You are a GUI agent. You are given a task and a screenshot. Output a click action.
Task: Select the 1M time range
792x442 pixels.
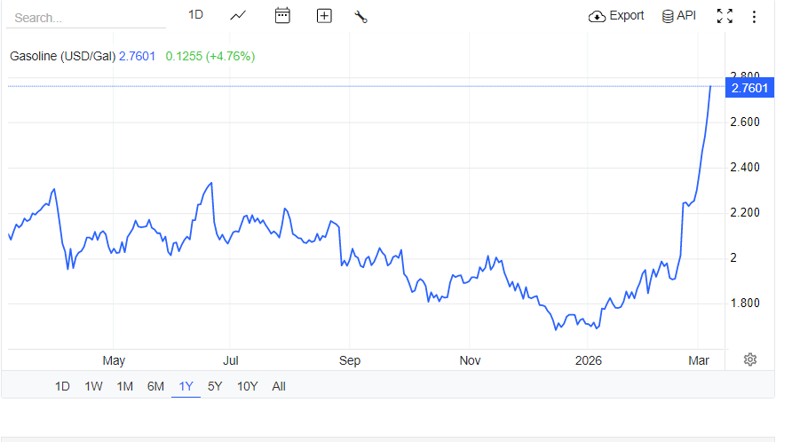point(125,386)
